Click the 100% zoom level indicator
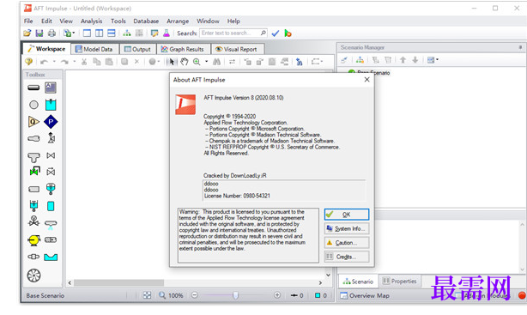Image resolution: width=527 pixels, height=315 pixels. point(175,295)
